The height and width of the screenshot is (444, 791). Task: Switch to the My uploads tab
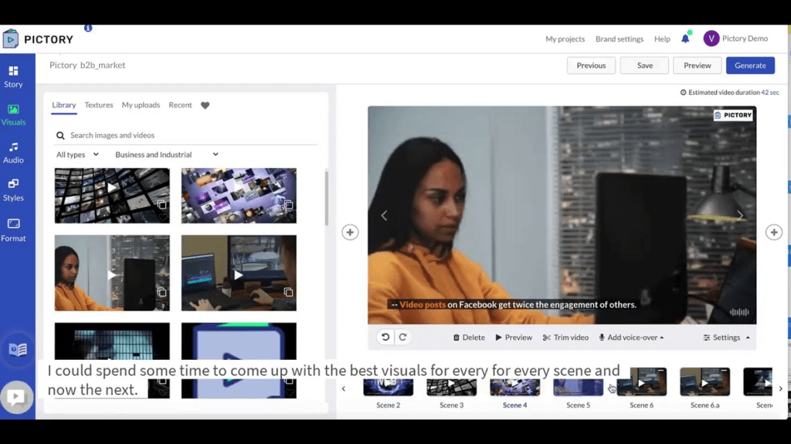click(x=141, y=105)
